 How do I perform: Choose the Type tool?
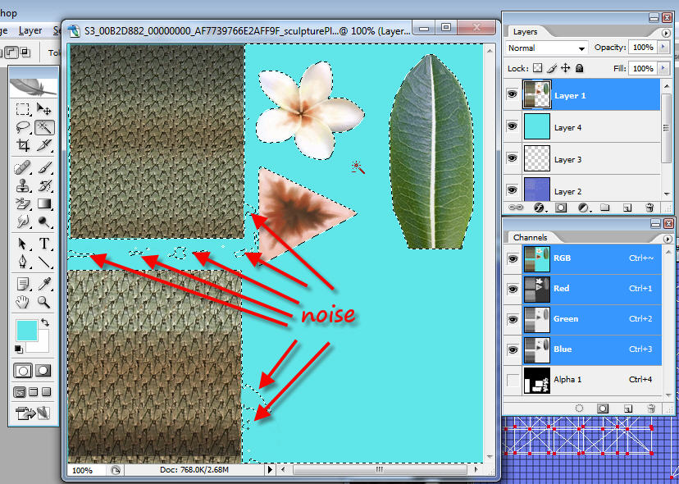[x=44, y=244]
